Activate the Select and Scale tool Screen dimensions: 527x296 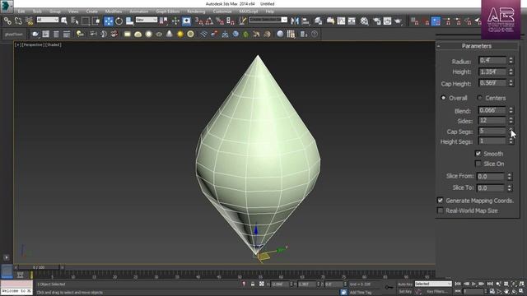[x=130, y=21]
